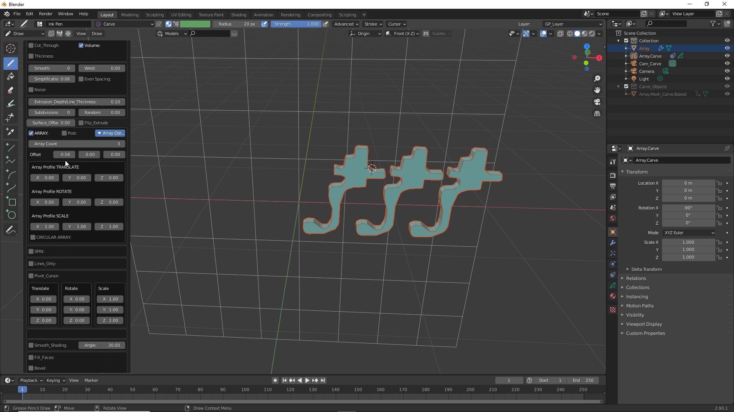Click the Array Count field
This screenshot has width=734, height=412.
[76, 144]
